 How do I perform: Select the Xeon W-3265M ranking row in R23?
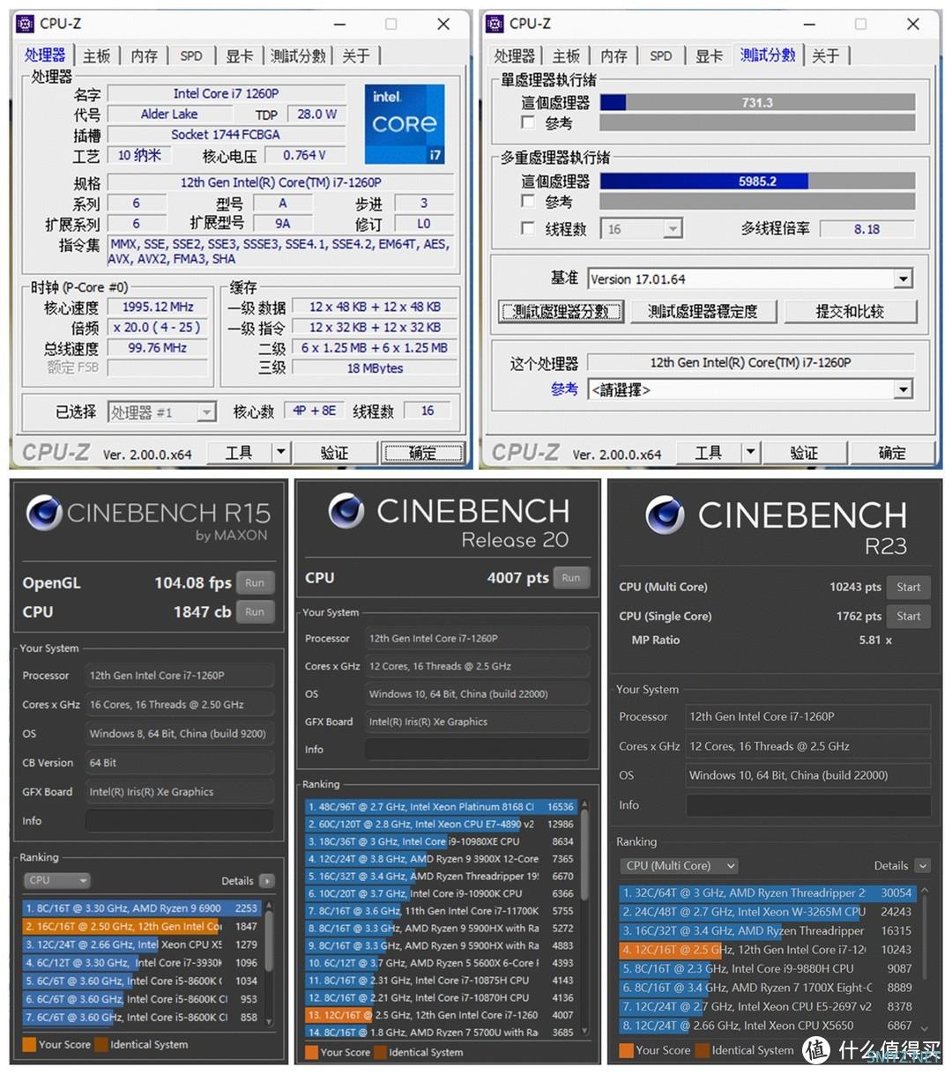pos(767,912)
